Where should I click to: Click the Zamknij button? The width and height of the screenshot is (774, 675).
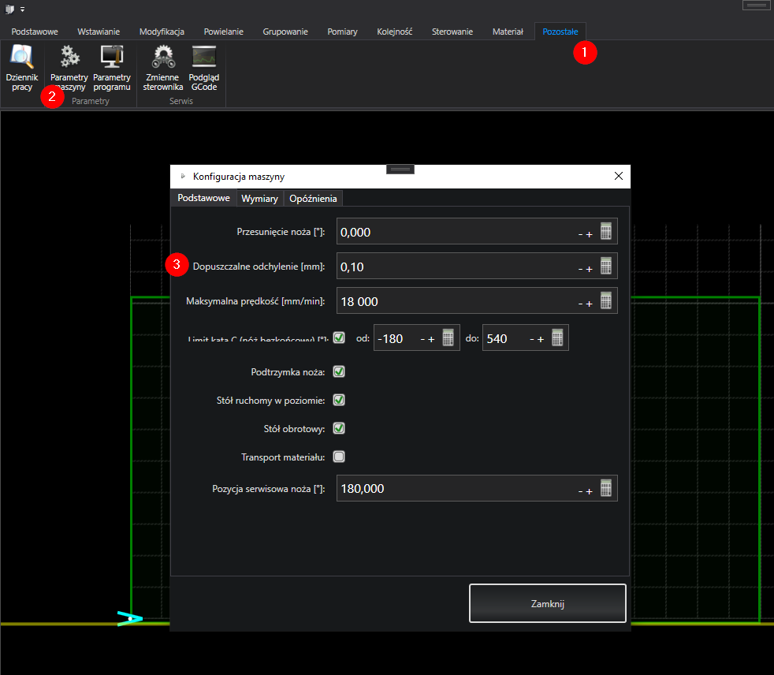(547, 604)
